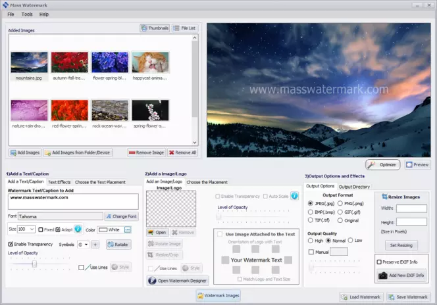
Task: Open the font Size dropdown
Action: coord(32,229)
